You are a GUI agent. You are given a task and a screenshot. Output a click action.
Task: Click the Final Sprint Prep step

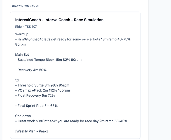[38, 106]
